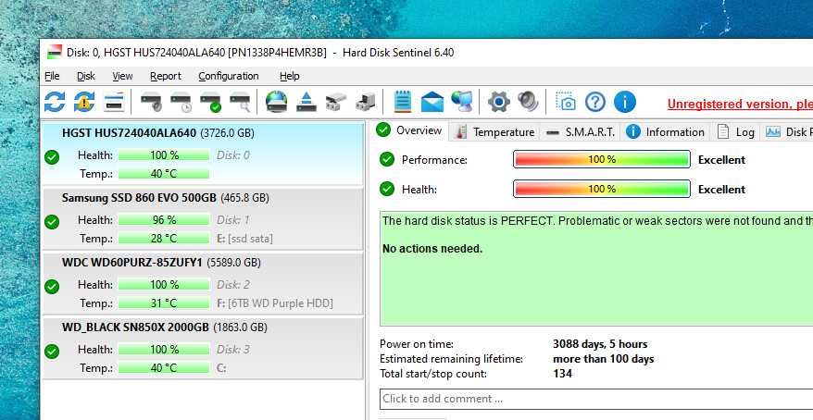Click the WD_BLACK green status checkmark
813x420 pixels.
52,352
